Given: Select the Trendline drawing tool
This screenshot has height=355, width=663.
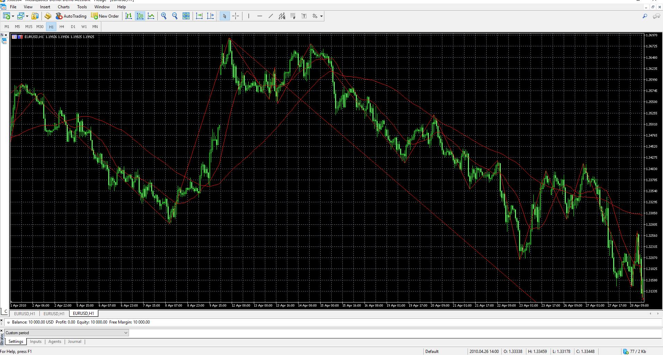Looking at the screenshot, I should click(x=271, y=16).
